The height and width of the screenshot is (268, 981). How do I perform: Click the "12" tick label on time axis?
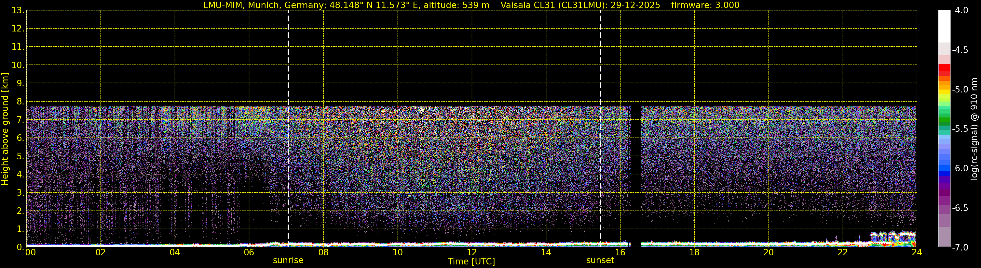coord(471,252)
